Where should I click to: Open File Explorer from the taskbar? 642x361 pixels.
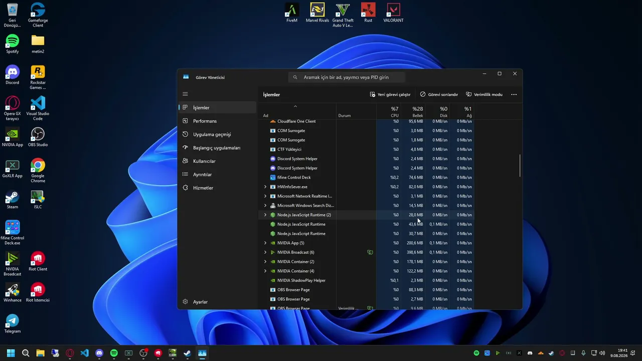40,353
